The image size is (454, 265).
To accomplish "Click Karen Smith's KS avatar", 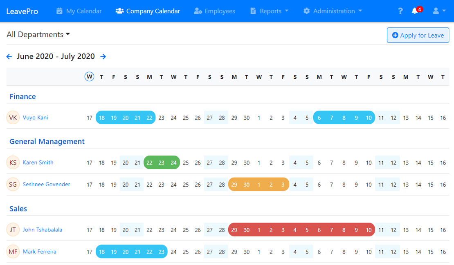I will [x=13, y=162].
